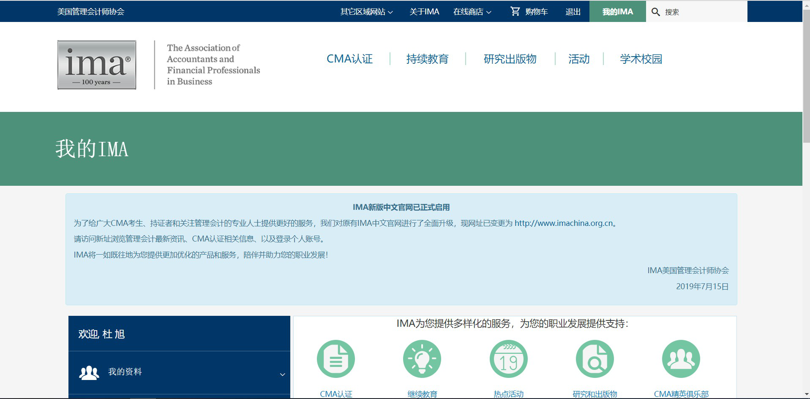810x399 pixels.
Task: Select the CMA精英俱乐部 people icon
Action: click(681, 358)
